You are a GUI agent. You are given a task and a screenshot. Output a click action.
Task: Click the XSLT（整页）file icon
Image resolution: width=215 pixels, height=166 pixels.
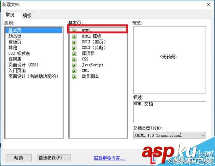pyautogui.click(x=74, y=42)
